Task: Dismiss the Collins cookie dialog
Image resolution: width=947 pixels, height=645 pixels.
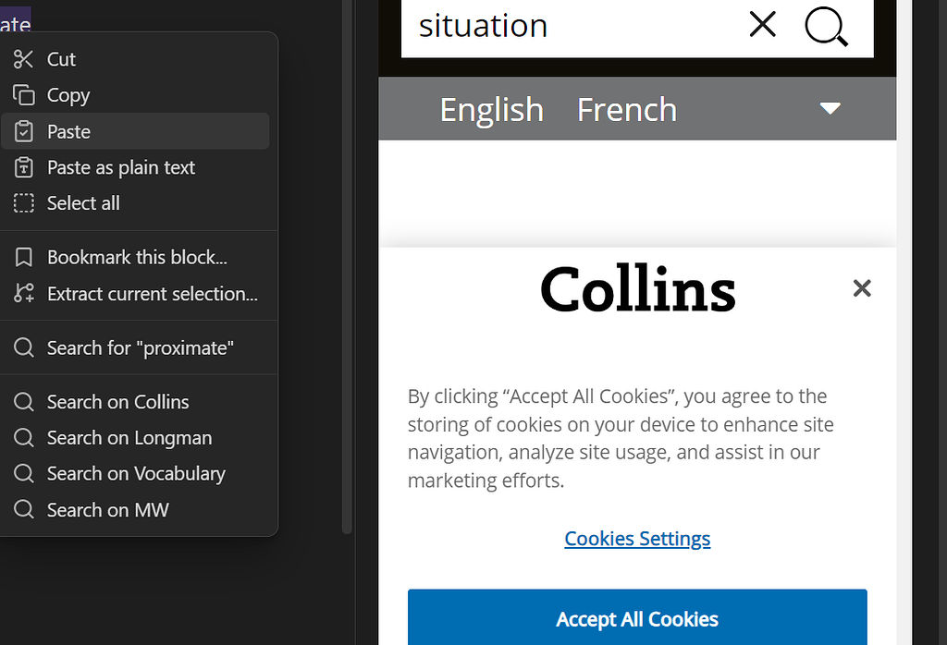Action: [862, 288]
